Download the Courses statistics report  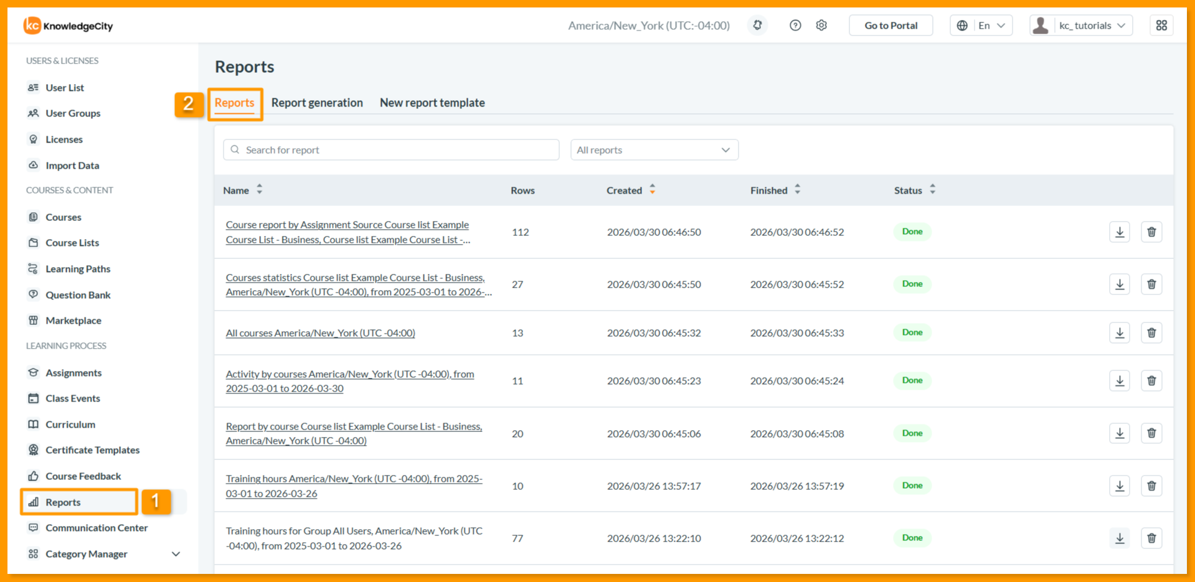pos(1120,284)
